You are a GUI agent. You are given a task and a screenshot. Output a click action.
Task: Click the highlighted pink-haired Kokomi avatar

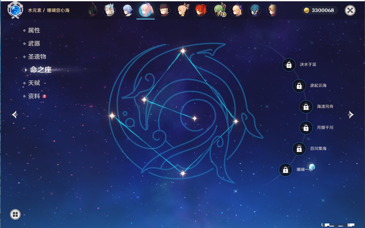146,10
